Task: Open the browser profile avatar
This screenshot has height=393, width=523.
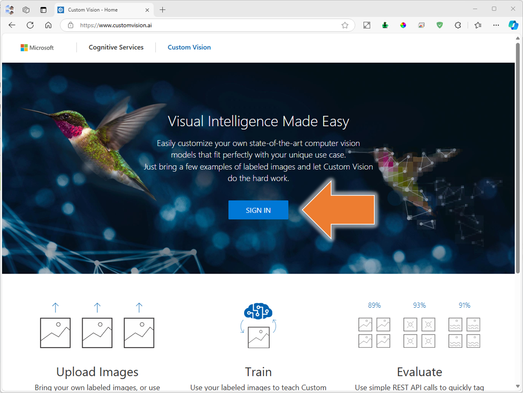Action: (9, 10)
